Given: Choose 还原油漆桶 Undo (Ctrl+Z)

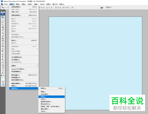Looking at the screenshot, I should tap(24, 7).
